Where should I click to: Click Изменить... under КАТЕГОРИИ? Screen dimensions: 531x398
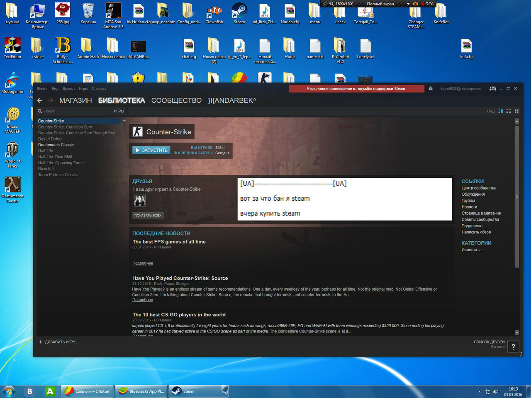(472, 250)
